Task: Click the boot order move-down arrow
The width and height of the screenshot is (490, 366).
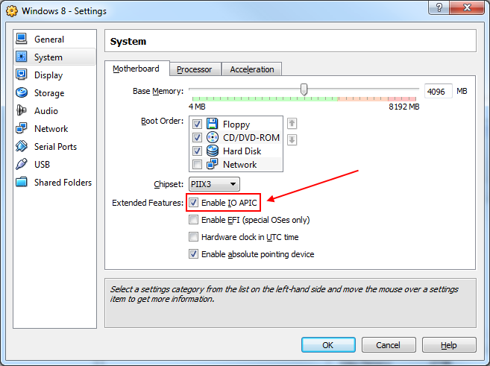Action: click(292, 139)
